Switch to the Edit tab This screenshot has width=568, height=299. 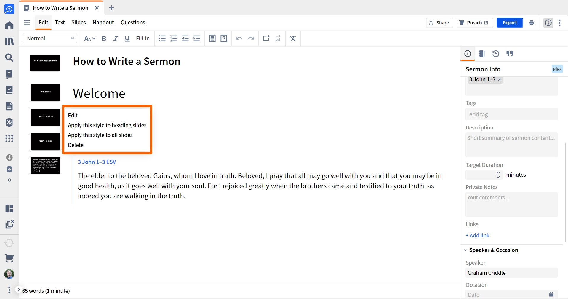tap(43, 23)
